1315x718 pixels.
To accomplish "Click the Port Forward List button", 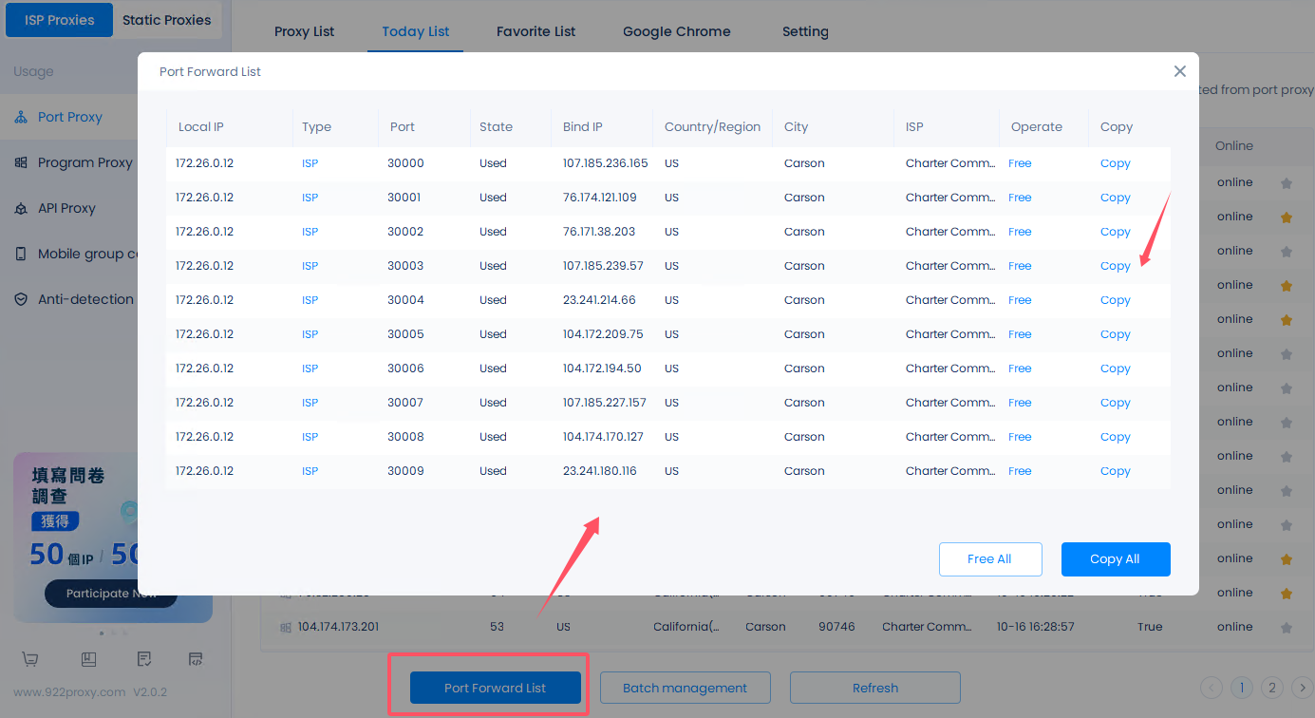I will pos(495,688).
